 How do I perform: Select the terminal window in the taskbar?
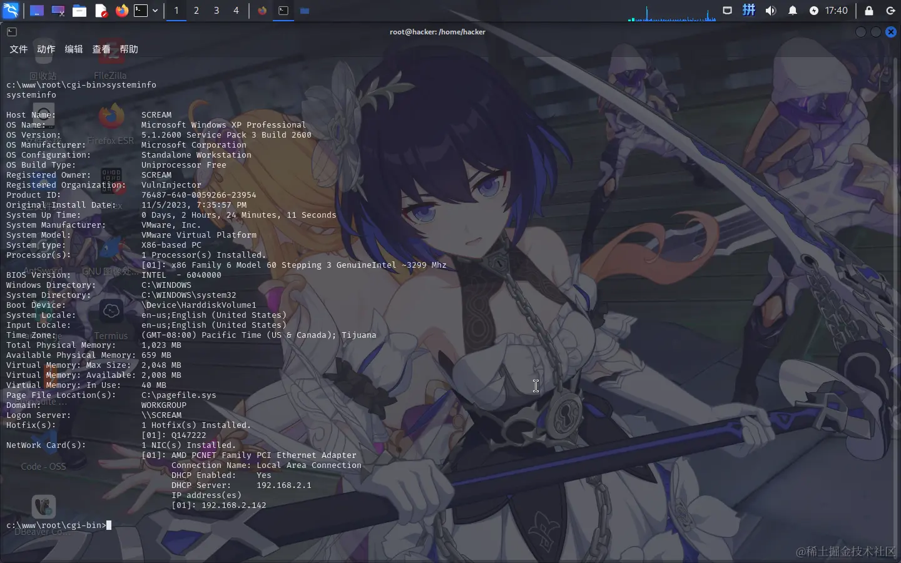pos(283,11)
